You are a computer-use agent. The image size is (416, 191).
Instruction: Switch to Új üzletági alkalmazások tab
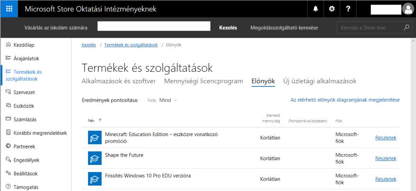(320, 81)
